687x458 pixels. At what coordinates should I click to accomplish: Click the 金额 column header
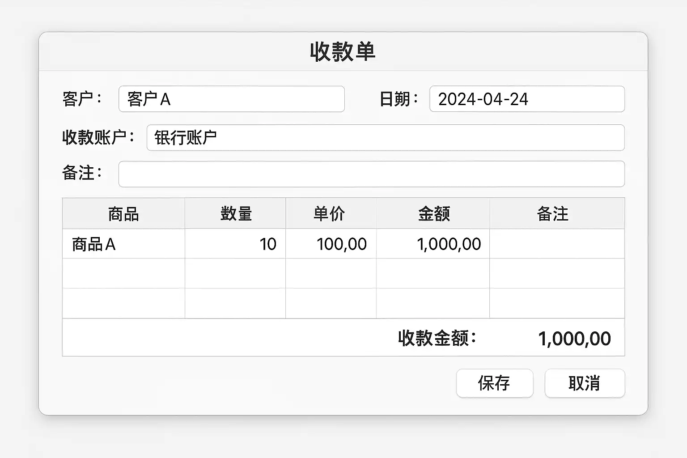[433, 214]
